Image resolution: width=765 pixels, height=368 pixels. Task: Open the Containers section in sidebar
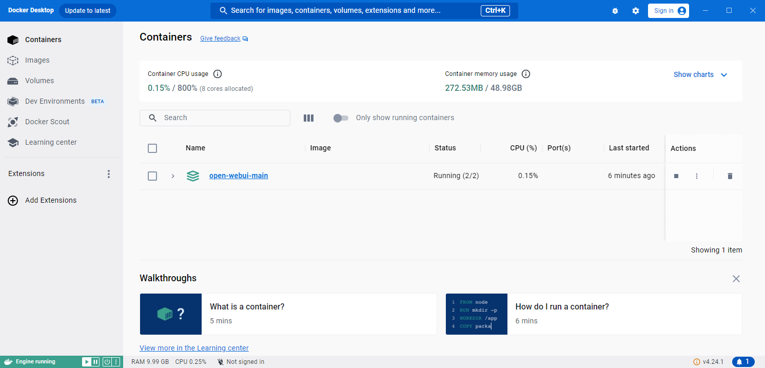tap(62, 40)
